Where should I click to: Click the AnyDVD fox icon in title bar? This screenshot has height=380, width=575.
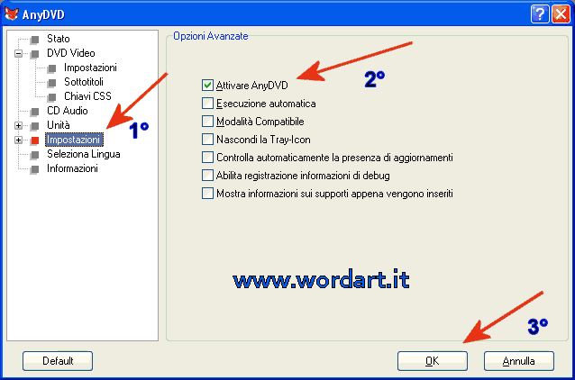coord(12,14)
